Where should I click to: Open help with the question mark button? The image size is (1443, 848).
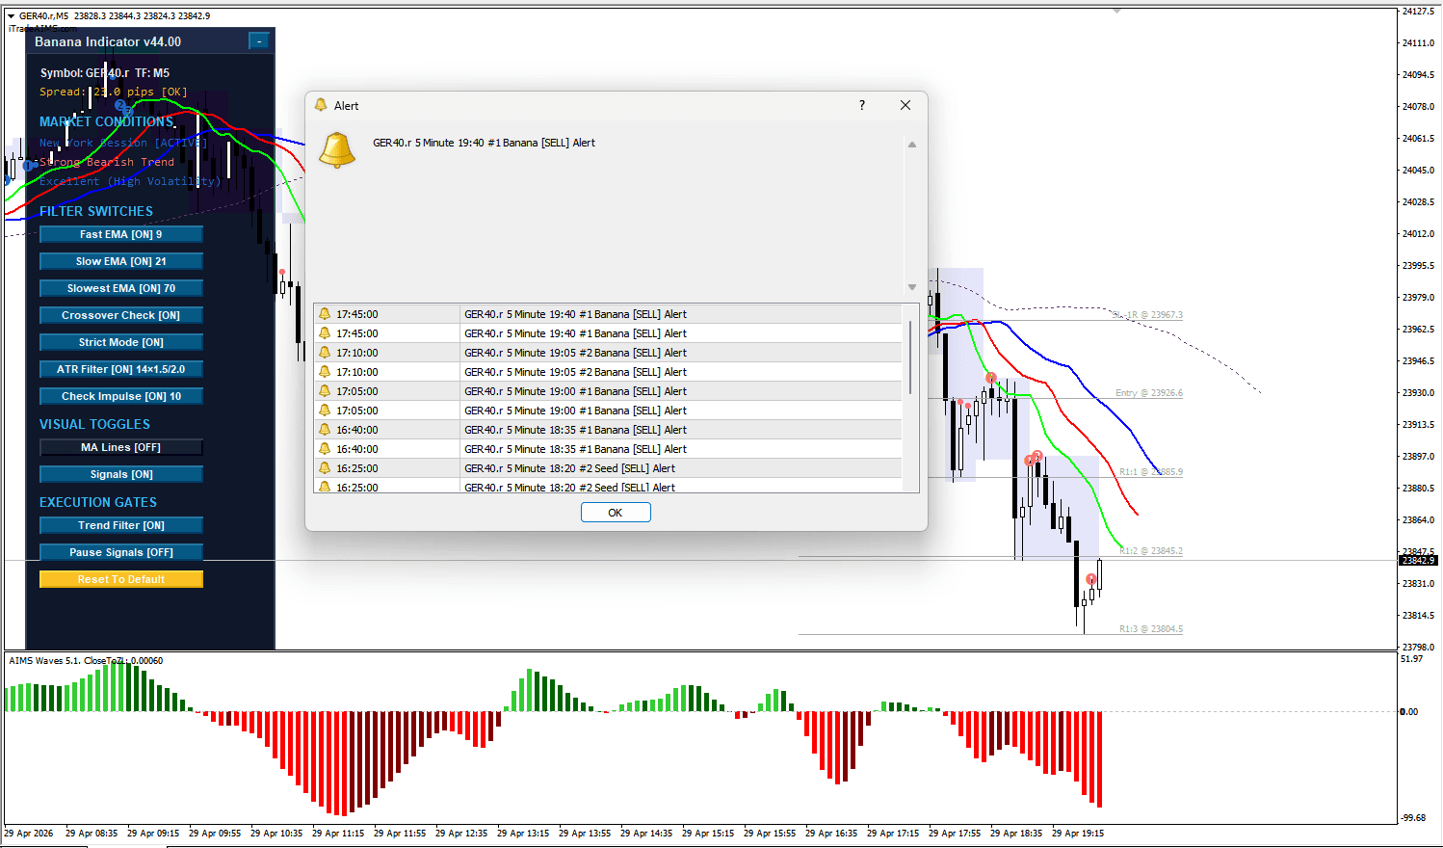point(862,105)
